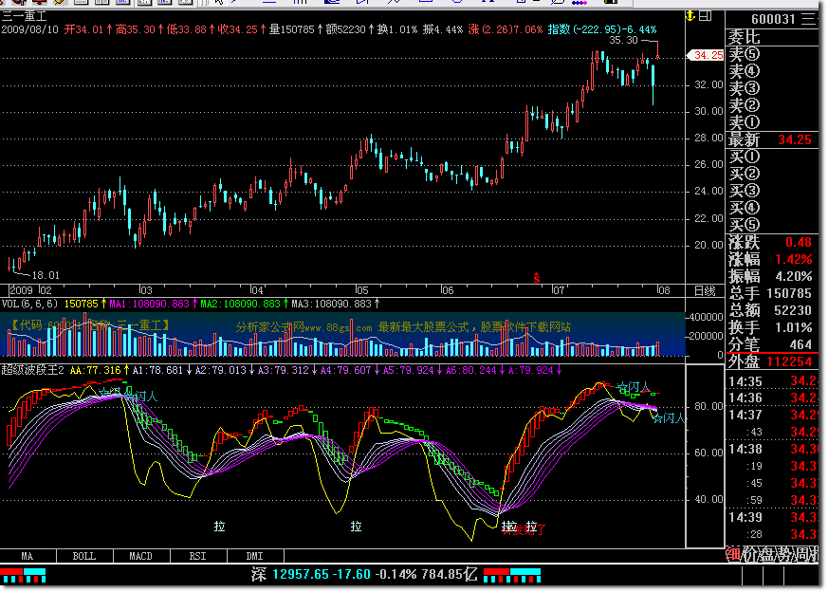Click the 卖⑤ ask row
This screenshot has height=592, width=828.
coord(772,54)
